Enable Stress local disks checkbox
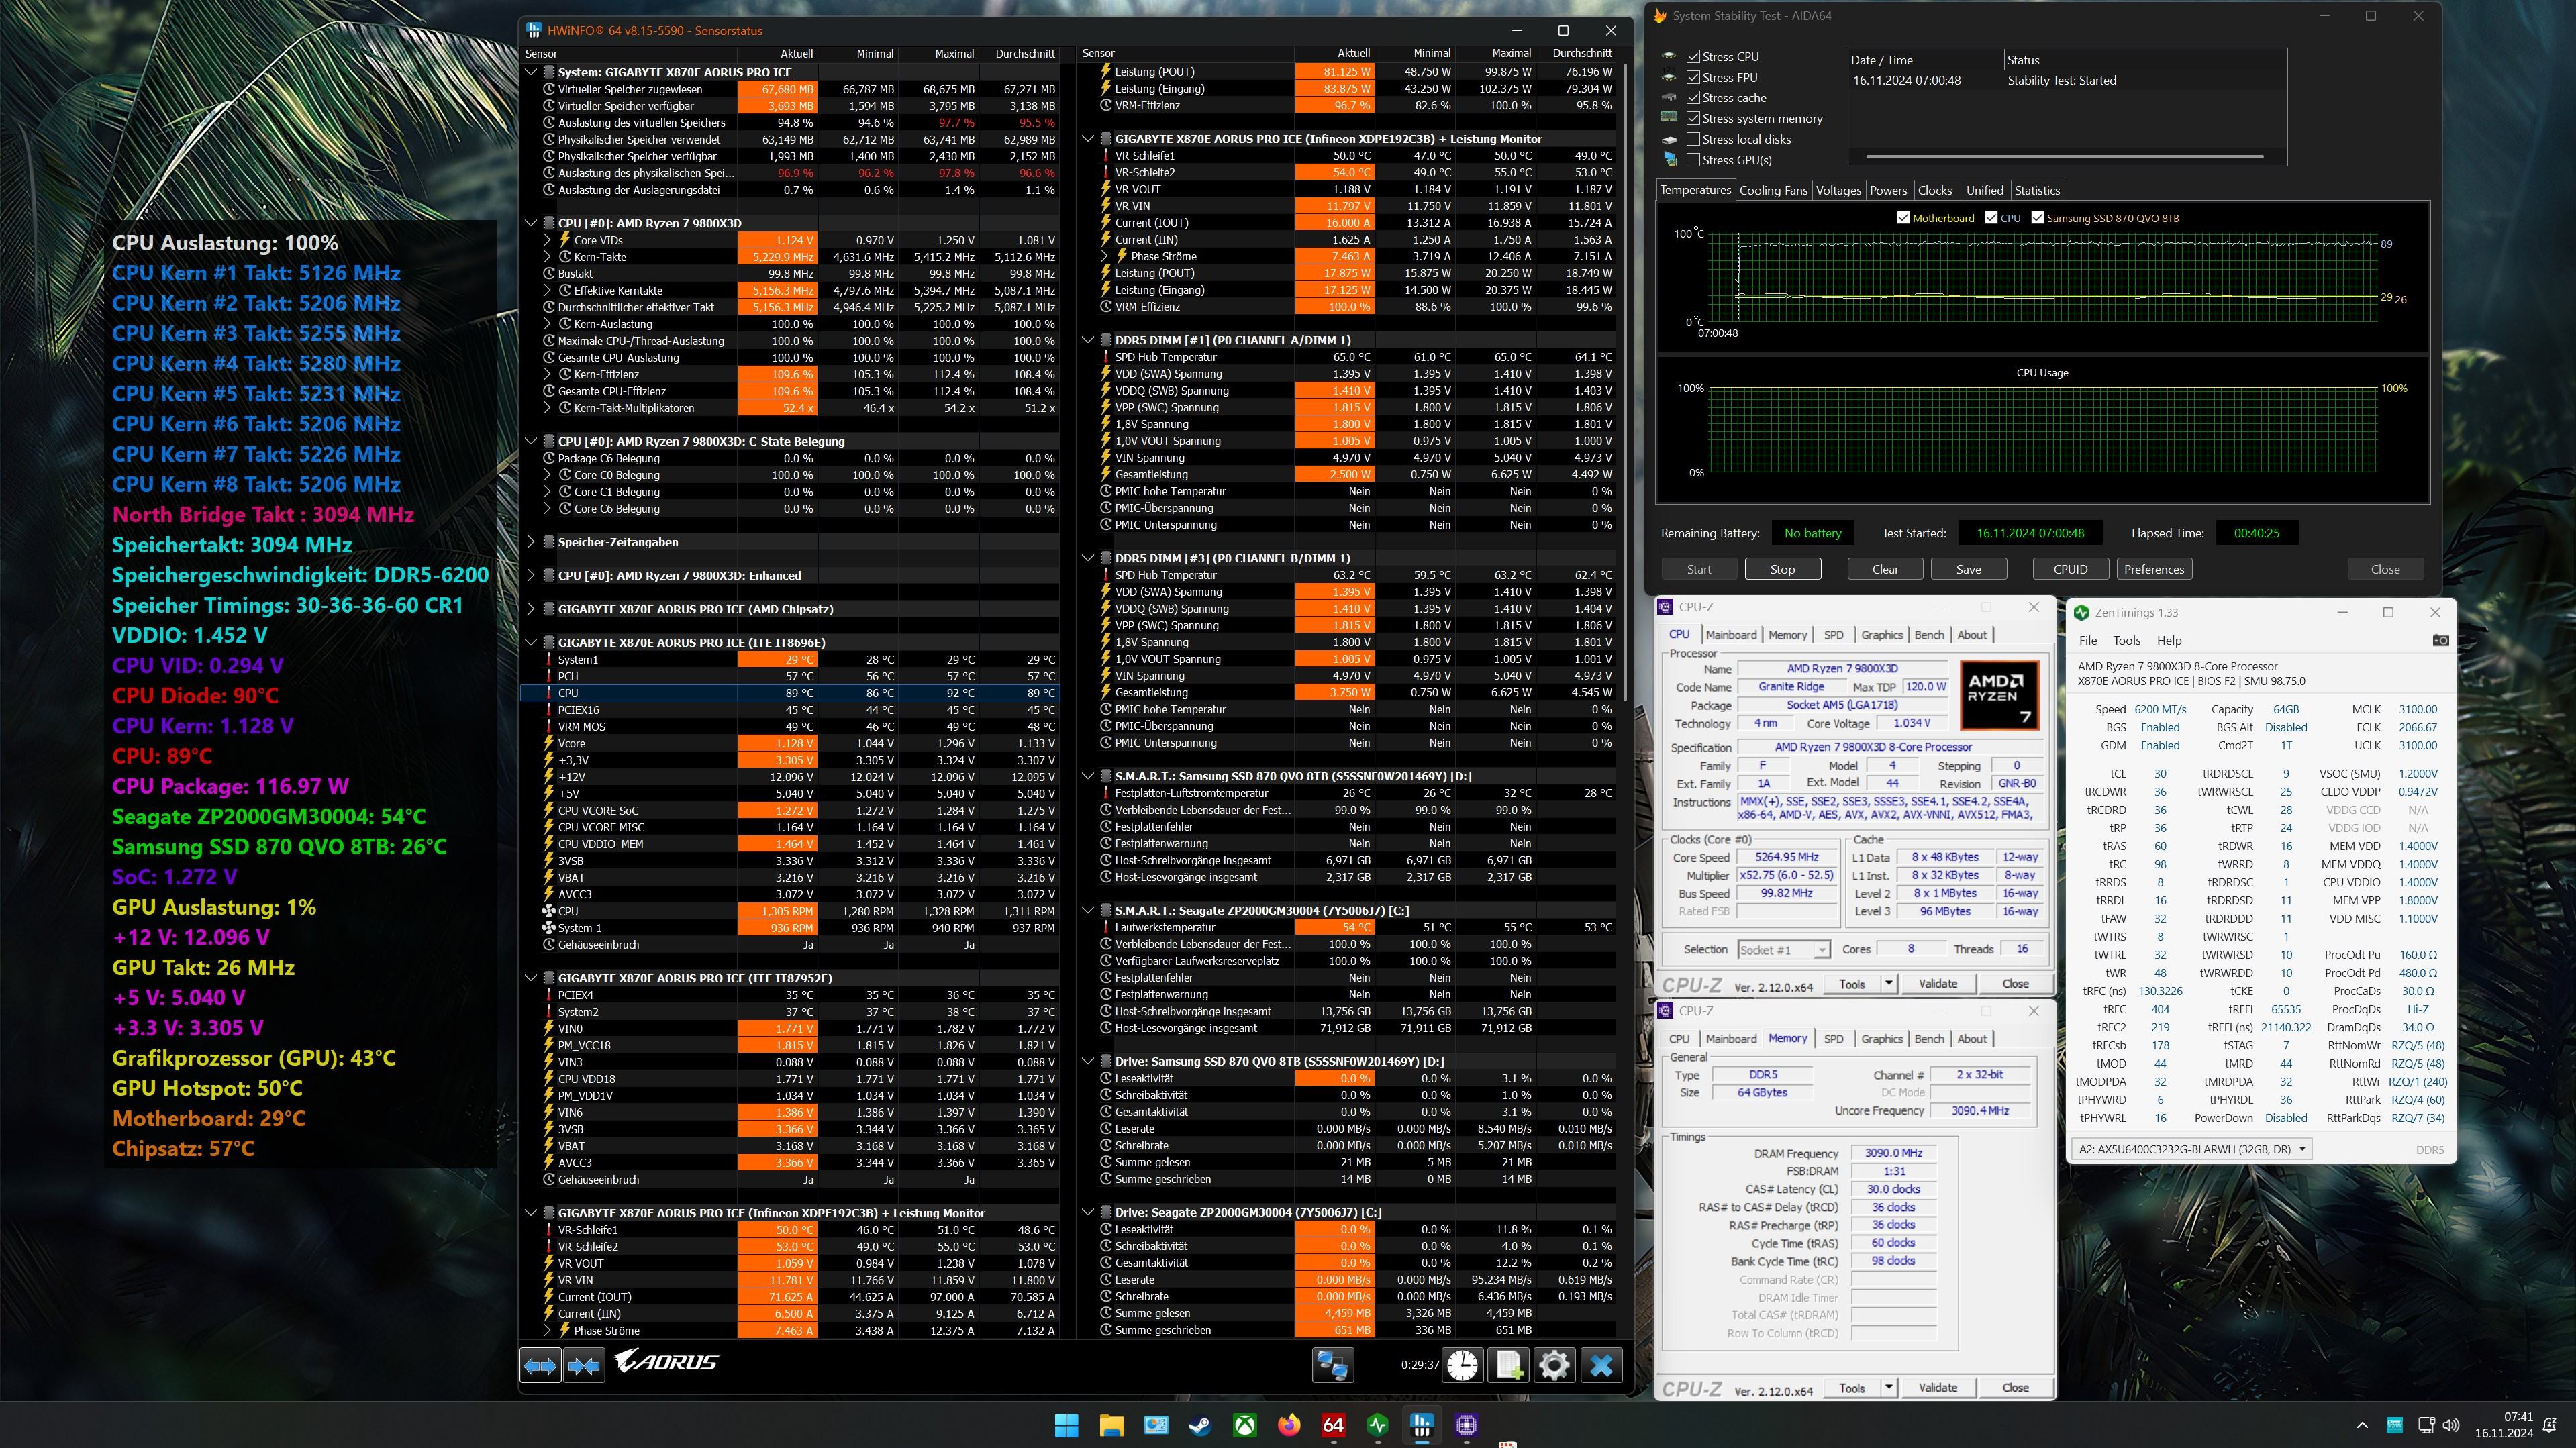Screen dimensions: 2576x1448 [1693, 139]
